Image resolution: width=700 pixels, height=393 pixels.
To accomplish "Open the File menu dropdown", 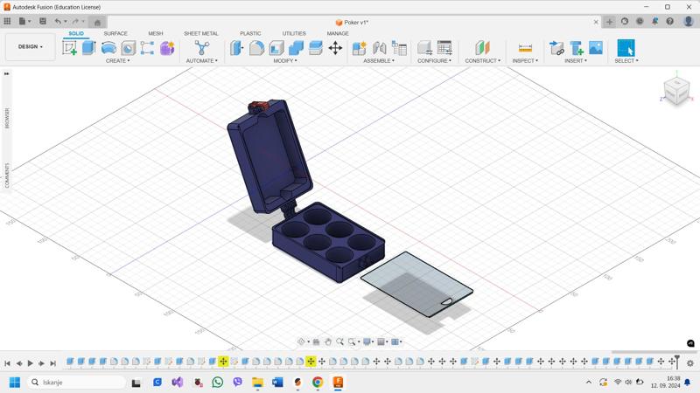I will [x=24, y=21].
